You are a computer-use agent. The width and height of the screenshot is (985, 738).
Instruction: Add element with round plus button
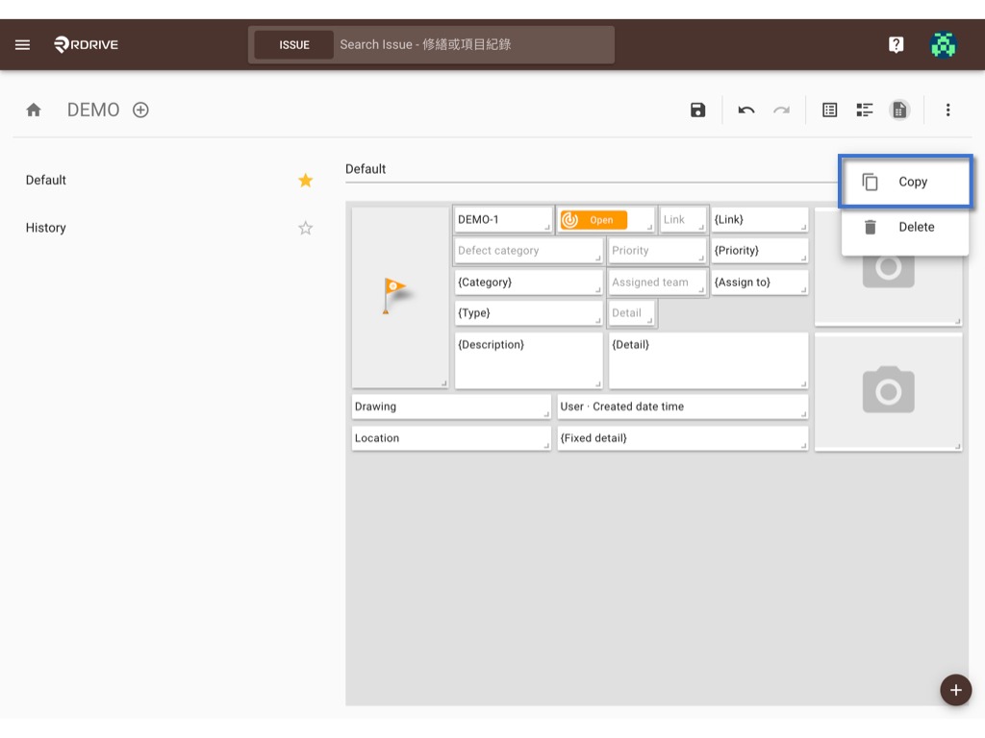[955, 690]
